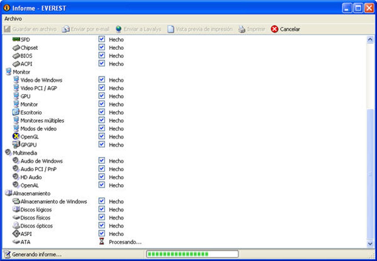Toggle the Monitor row checkbox under GPU
Screen dimensions: 377x261
[x=102, y=104]
